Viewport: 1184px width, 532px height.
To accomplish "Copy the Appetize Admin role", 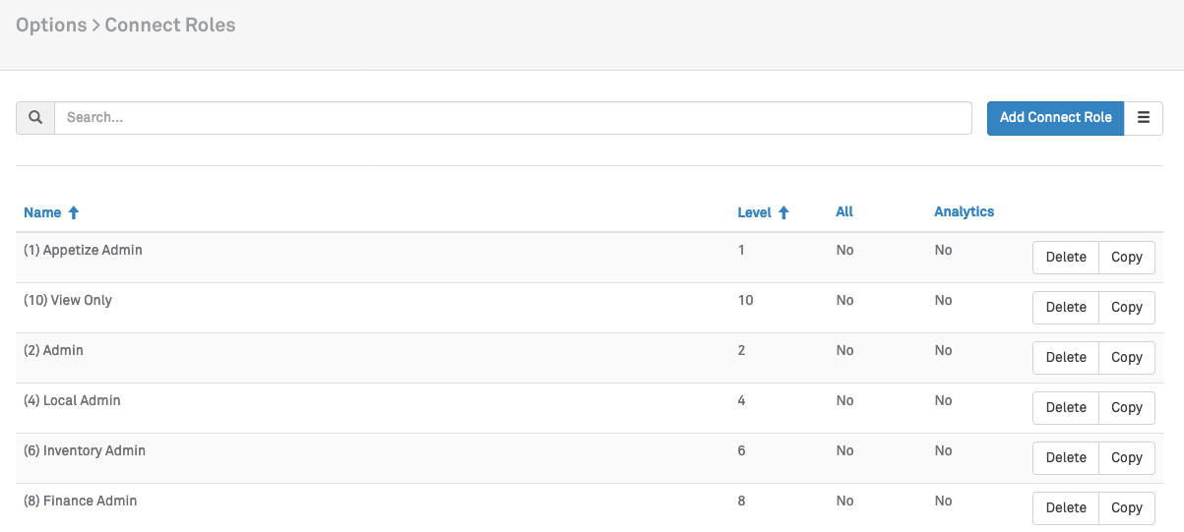I will pyautogui.click(x=1126, y=257).
